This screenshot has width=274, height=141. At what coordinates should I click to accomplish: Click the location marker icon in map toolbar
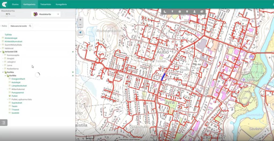point(187,12)
